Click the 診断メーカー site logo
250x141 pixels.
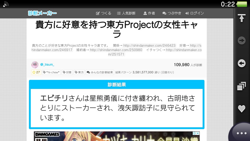[42, 13]
